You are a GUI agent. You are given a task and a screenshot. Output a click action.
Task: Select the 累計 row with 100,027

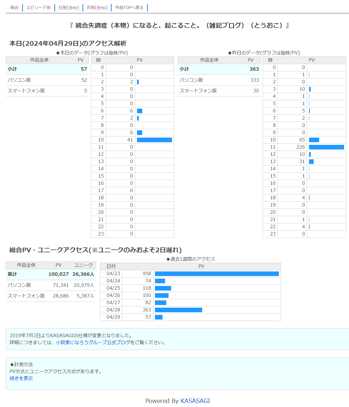51,274
